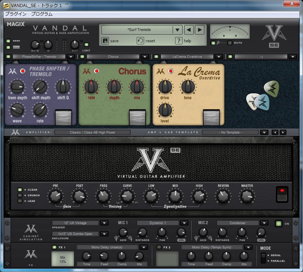Open the FX 2 Mono Delay (Tempo Sync) dropdown
Image resolution: width=303 pixels, height=272 pixels.
pos(248,247)
